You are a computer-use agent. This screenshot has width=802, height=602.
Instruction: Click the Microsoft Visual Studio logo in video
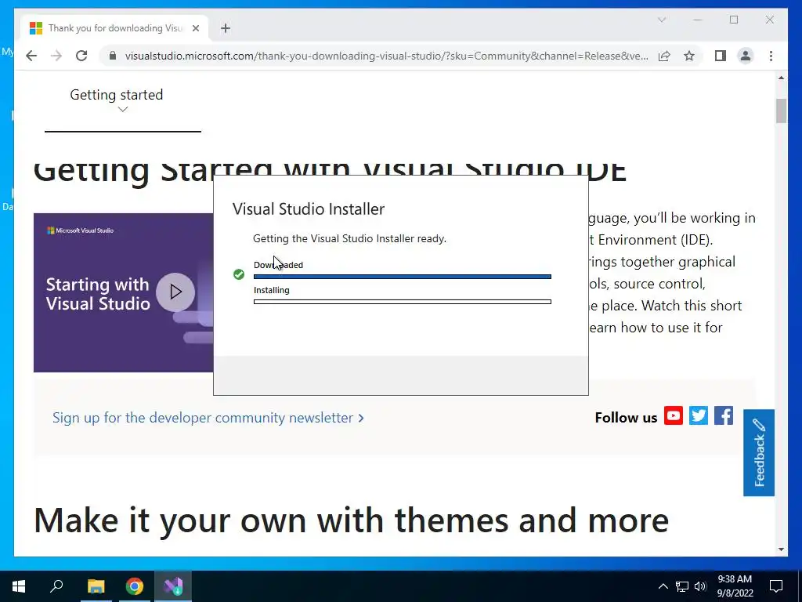(81, 230)
